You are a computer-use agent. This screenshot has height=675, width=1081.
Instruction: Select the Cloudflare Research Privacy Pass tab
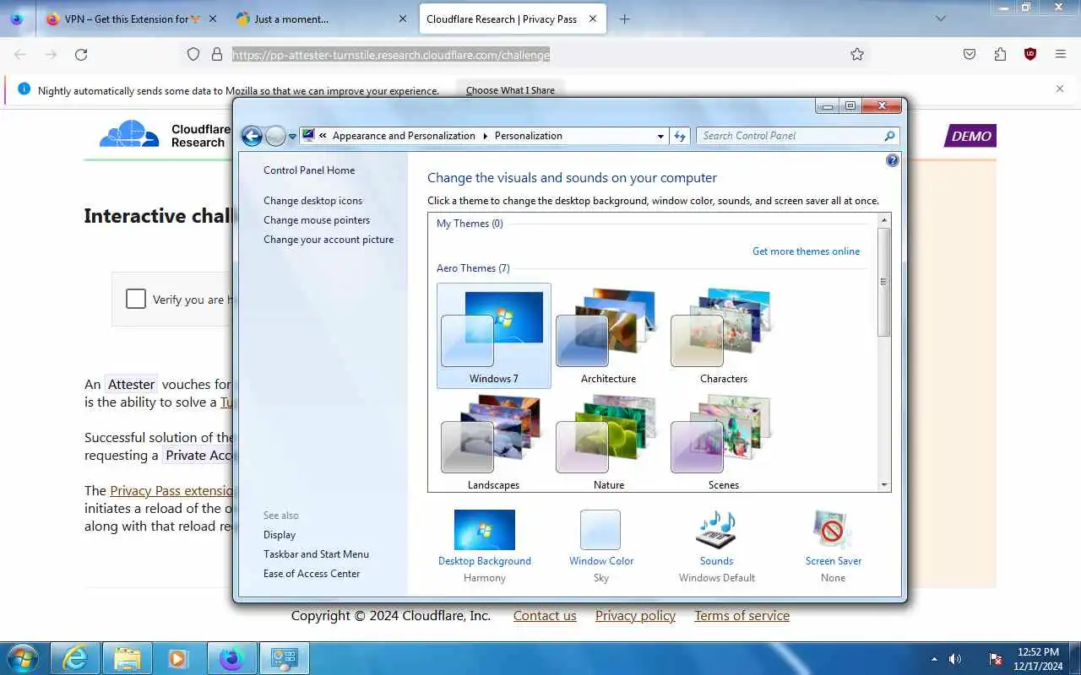click(x=512, y=19)
